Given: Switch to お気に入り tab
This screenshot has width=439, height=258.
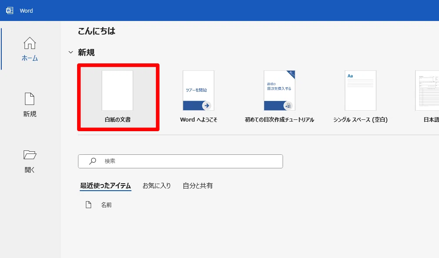Looking at the screenshot, I should pyautogui.click(x=157, y=186).
